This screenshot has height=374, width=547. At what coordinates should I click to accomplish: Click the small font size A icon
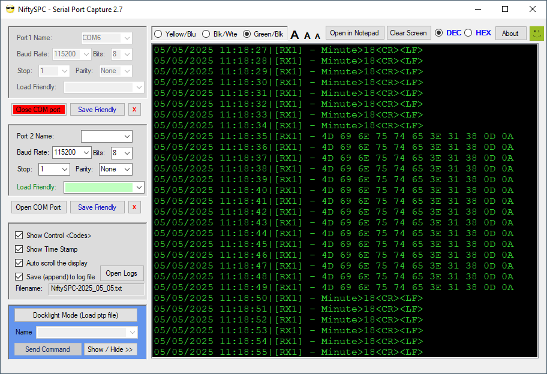click(317, 35)
